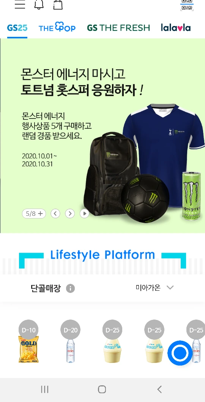Tap the info icon beside 단골매장

(x=71, y=288)
